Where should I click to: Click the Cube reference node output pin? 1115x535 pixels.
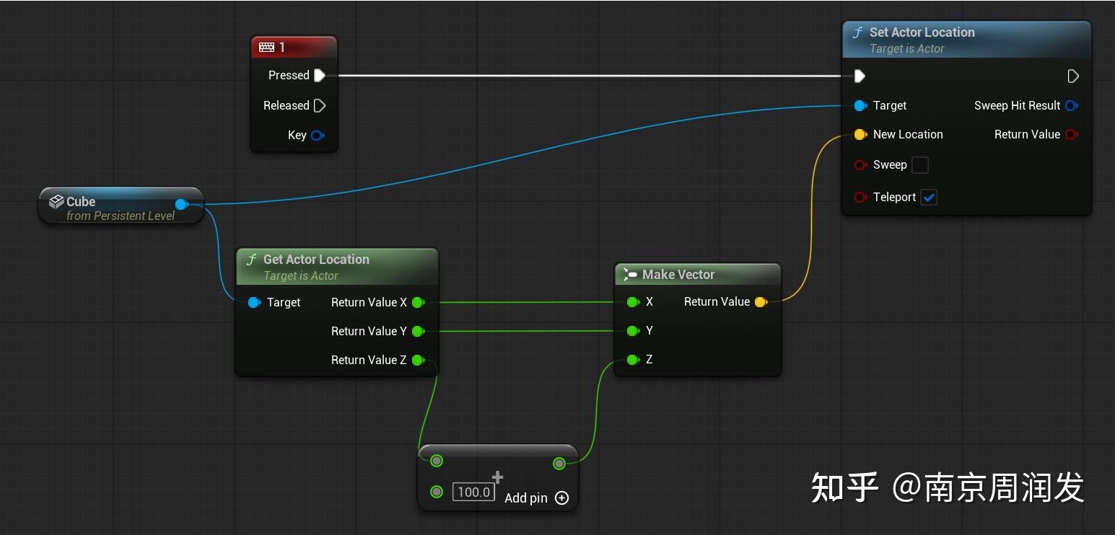click(182, 204)
